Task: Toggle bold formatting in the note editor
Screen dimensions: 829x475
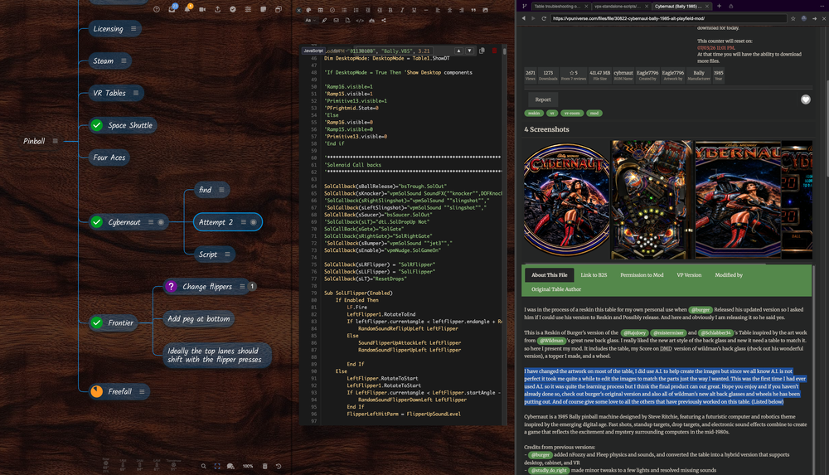Action: click(390, 10)
